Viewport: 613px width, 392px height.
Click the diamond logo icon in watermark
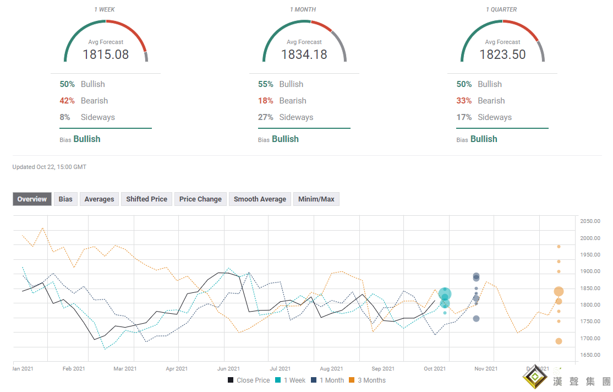(532, 378)
